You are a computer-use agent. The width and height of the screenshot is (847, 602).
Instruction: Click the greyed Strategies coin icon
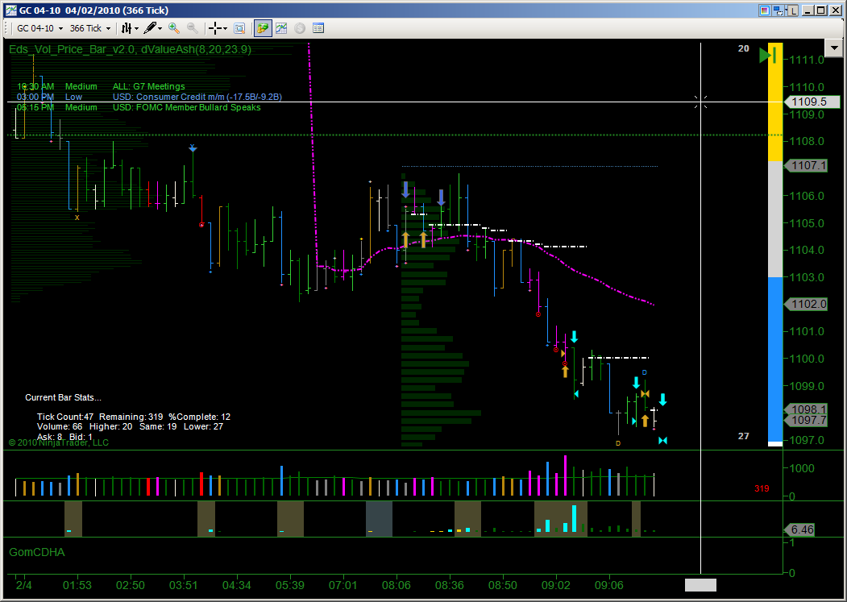(300, 28)
